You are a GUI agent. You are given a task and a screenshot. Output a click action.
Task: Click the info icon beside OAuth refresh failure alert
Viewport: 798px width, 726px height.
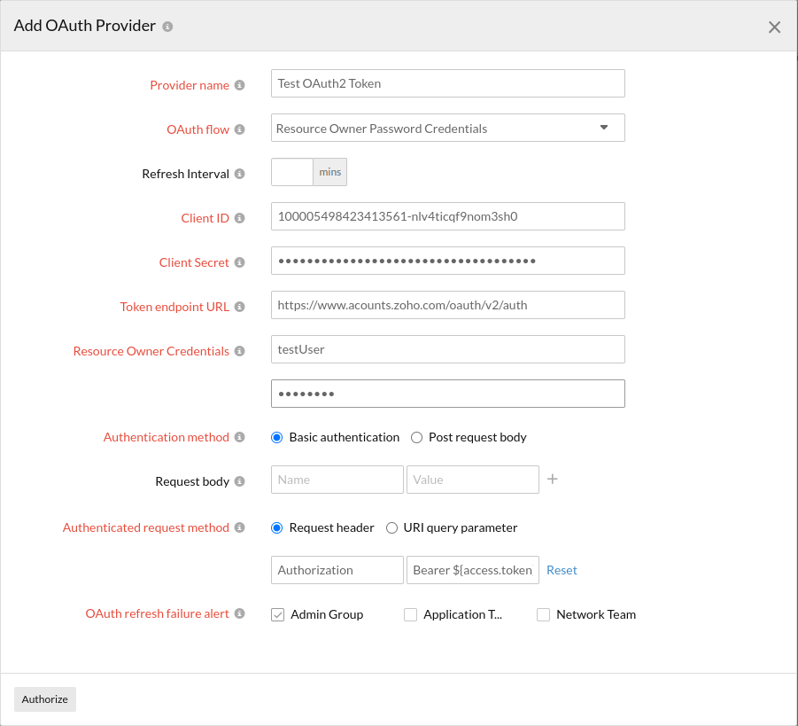coord(240,613)
